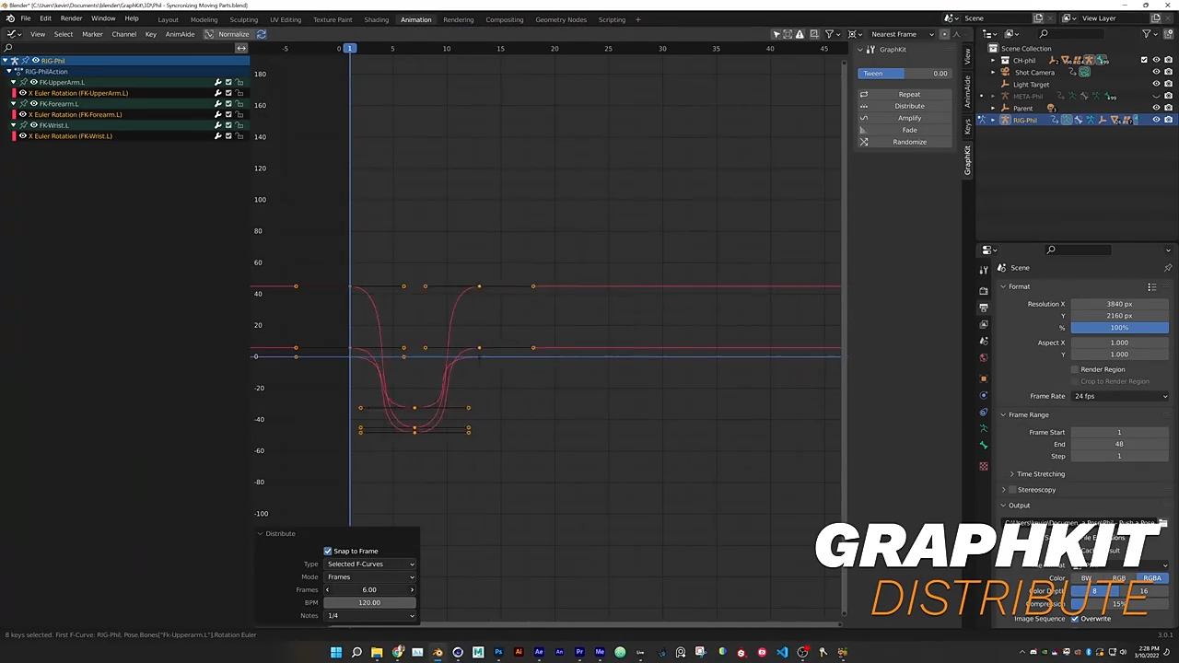Viewport: 1179px width, 663px height.
Task: Open the Frame Rate 24 fps dropdown
Action: click(x=1119, y=396)
